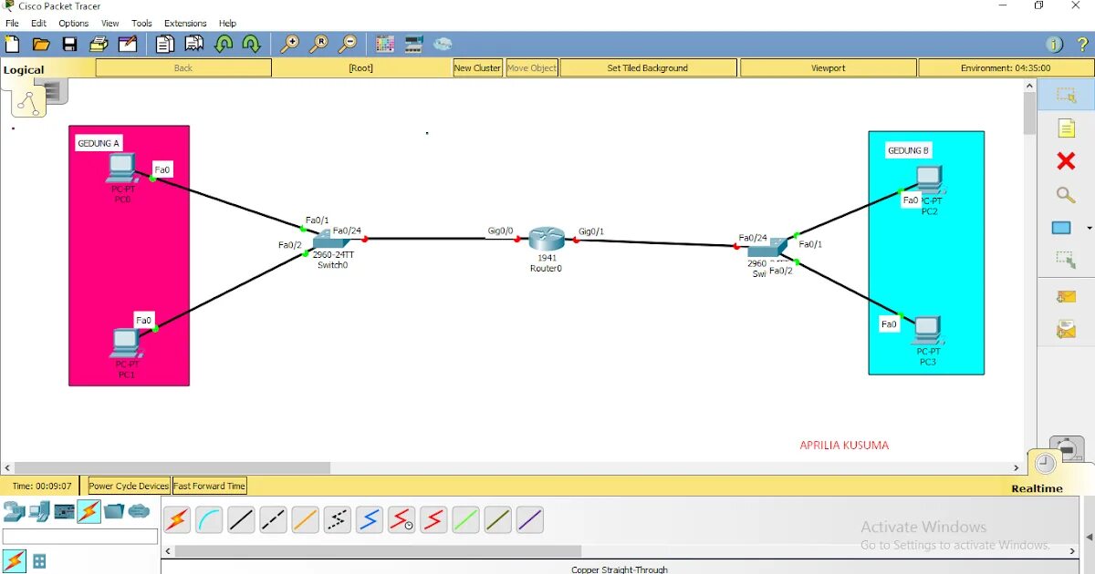The image size is (1095, 574).
Task: Pick the red Serial DTE cable
Action: [x=433, y=520]
